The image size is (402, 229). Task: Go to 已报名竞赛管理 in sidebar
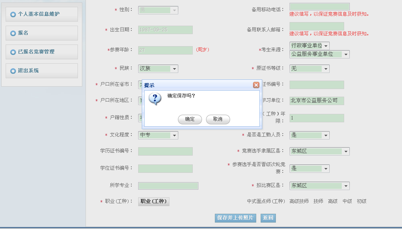click(42, 52)
